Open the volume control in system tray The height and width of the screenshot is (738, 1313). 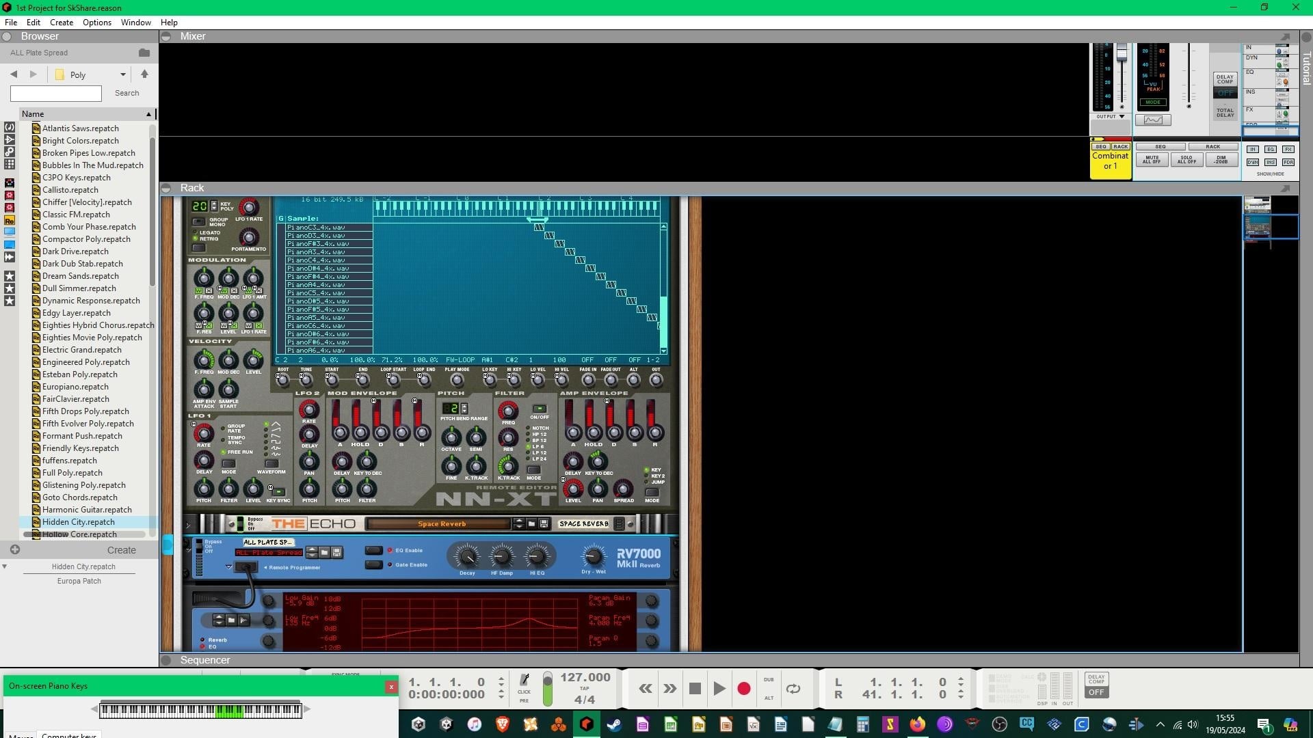1193,724
